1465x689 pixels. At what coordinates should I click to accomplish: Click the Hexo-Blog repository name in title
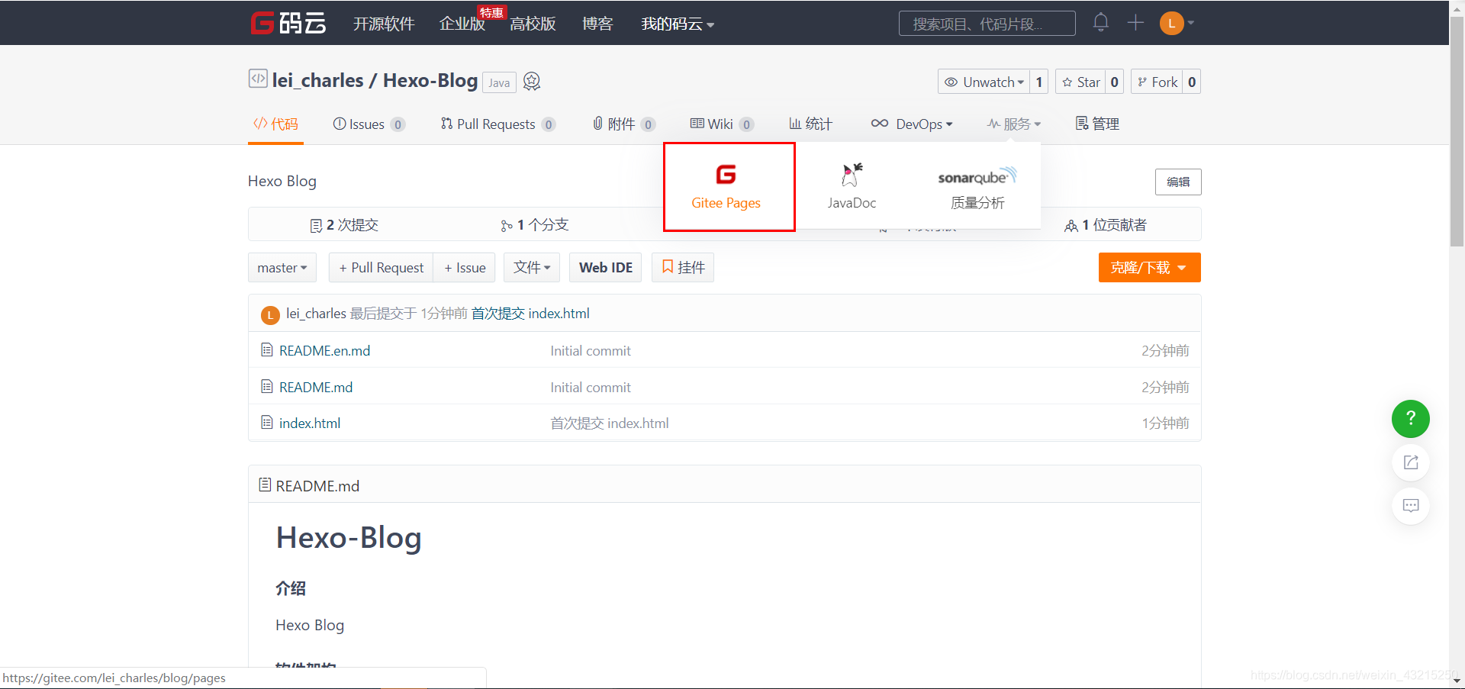(x=430, y=80)
